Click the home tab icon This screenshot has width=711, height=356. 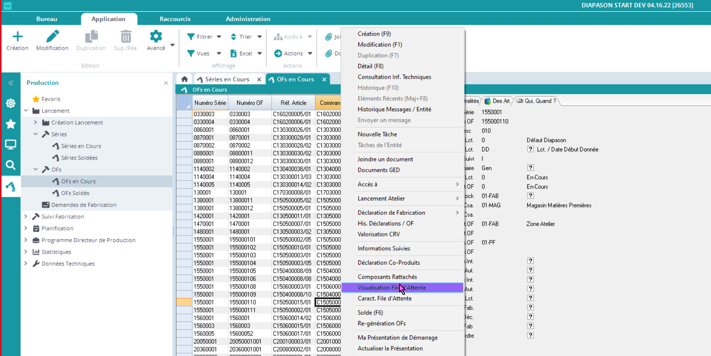pyautogui.click(x=184, y=79)
